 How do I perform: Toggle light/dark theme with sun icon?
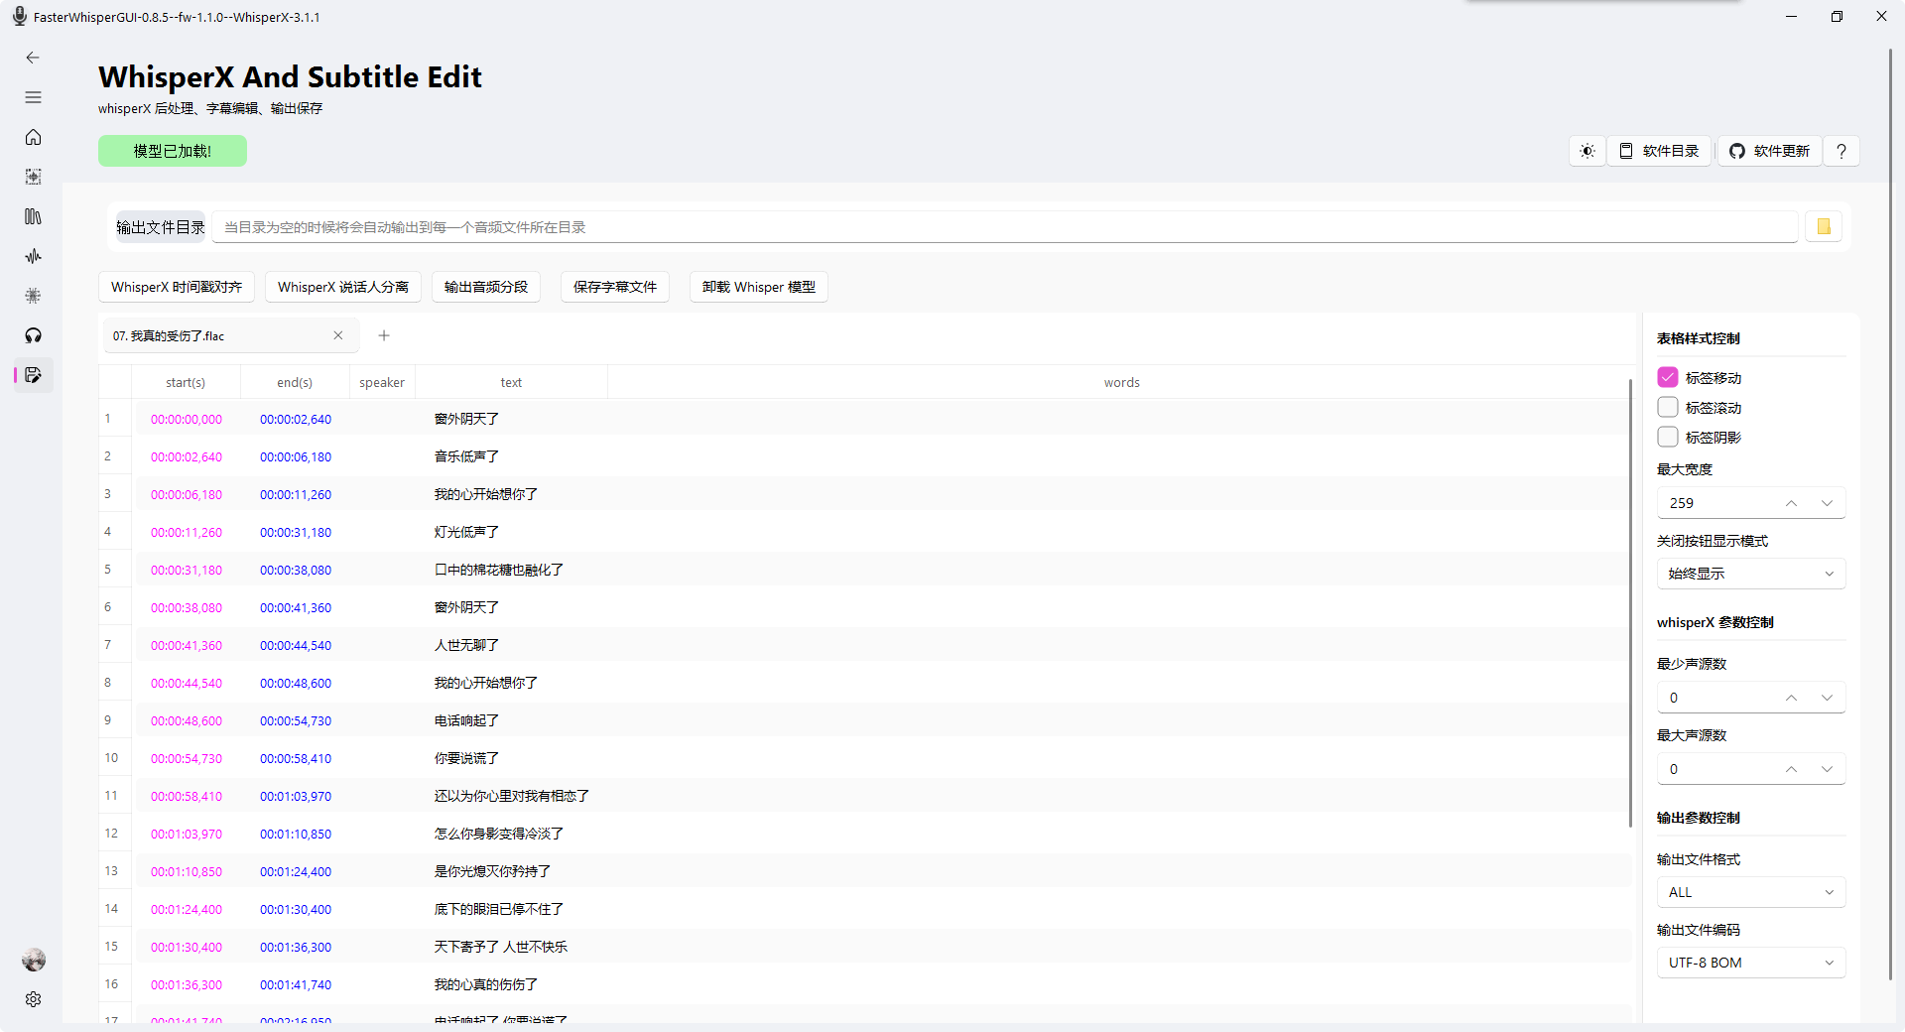point(1587,151)
